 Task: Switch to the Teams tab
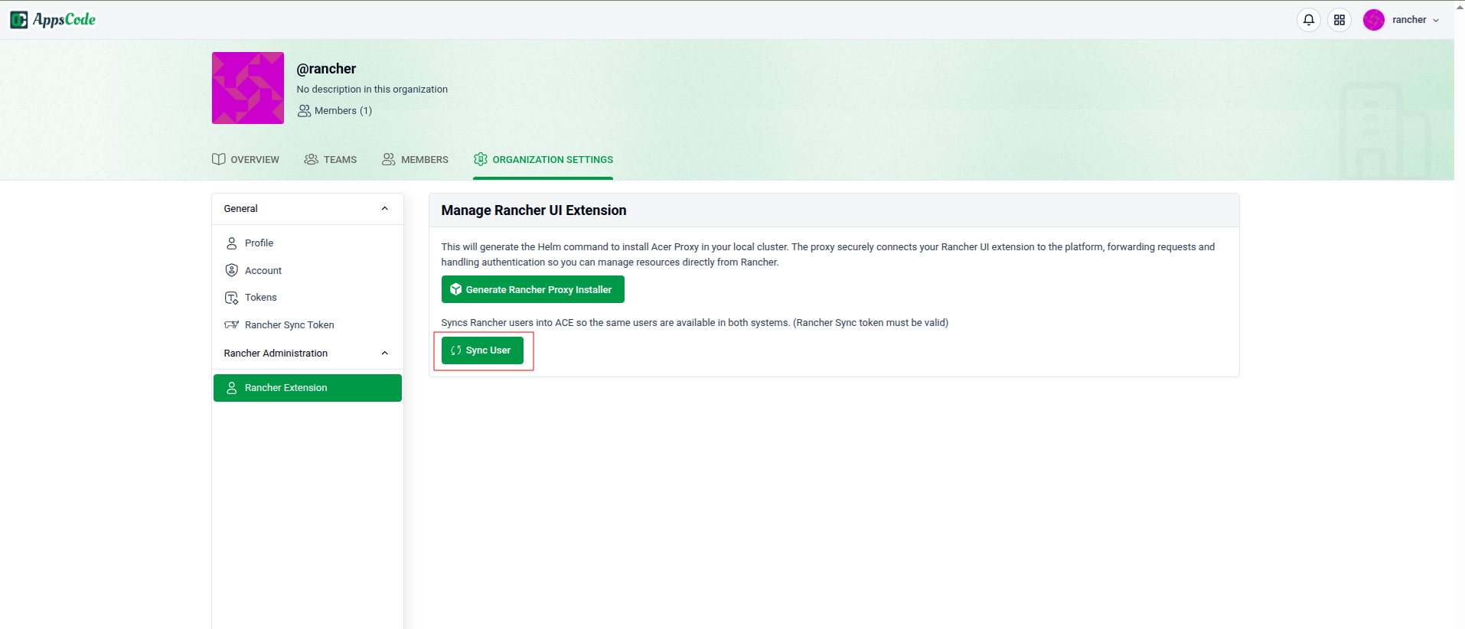(x=331, y=159)
